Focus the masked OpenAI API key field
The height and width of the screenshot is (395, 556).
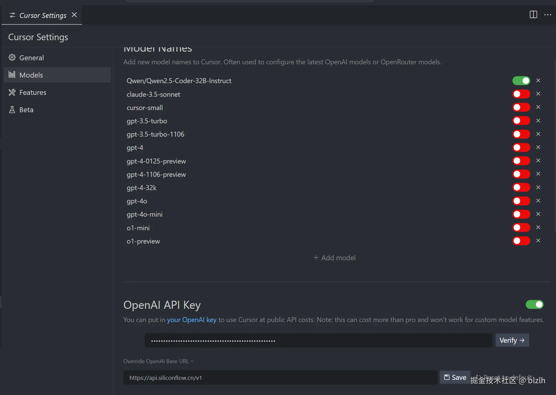(x=319, y=340)
